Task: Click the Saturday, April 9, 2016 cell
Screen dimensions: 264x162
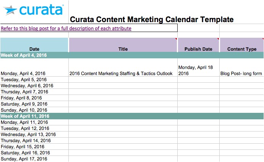Action: [24, 104]
